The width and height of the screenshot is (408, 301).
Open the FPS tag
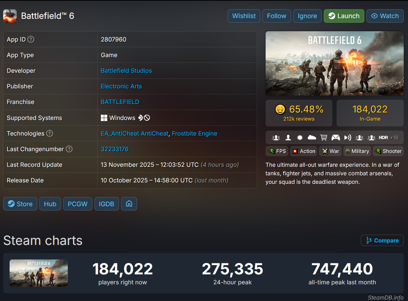pyautogui.click(x=277, y=151)
